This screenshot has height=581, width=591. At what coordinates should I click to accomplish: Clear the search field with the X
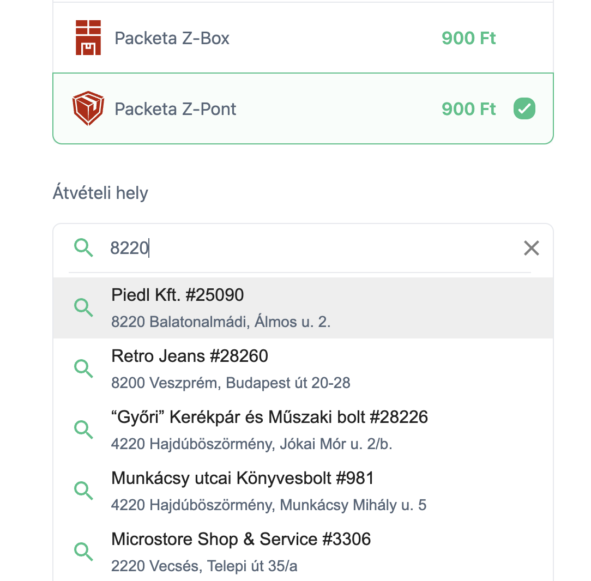531,249
